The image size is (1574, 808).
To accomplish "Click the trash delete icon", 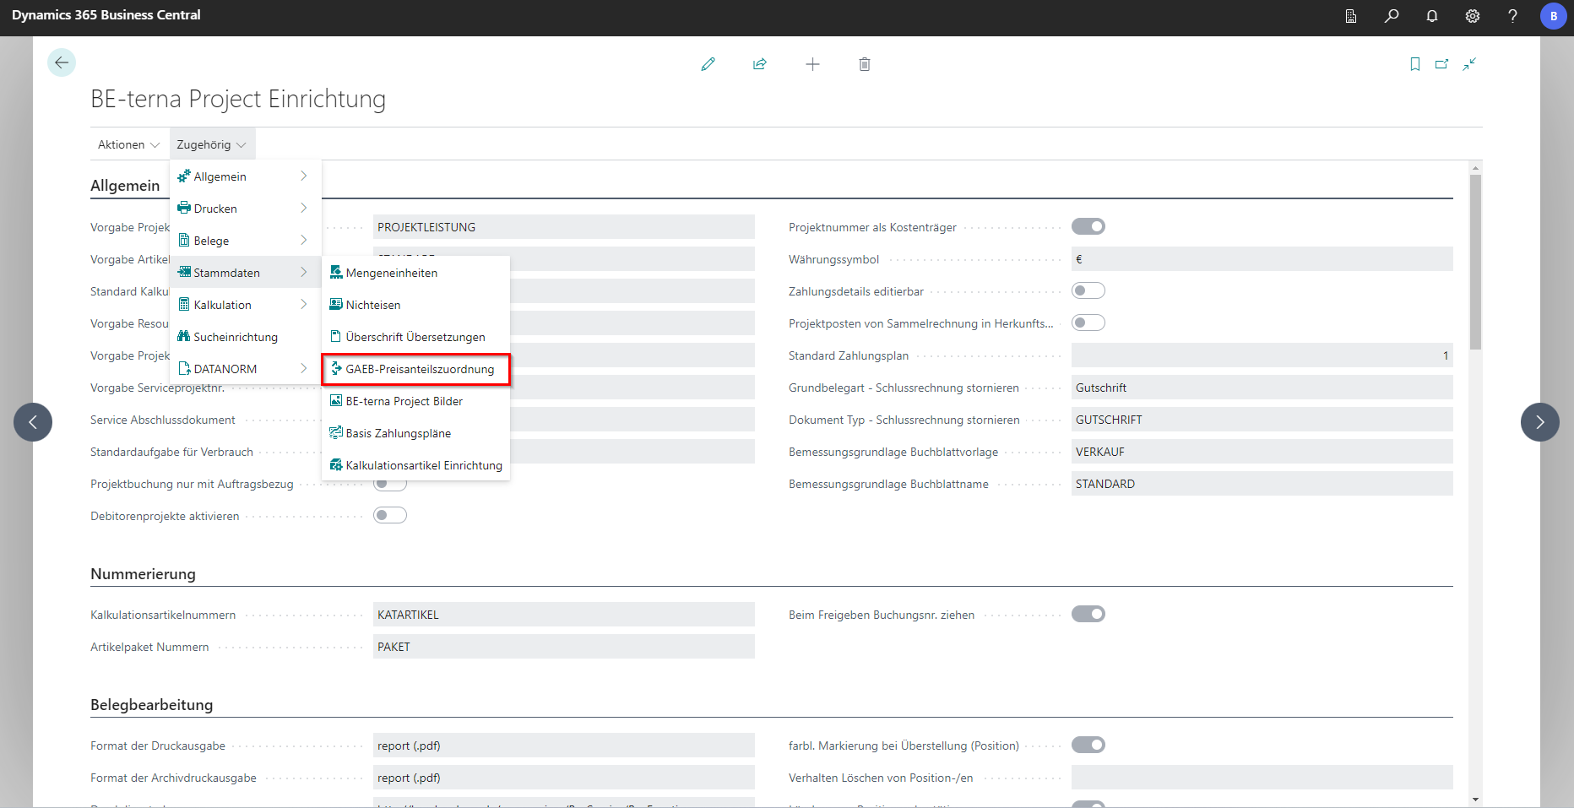I will pos(865,64).
